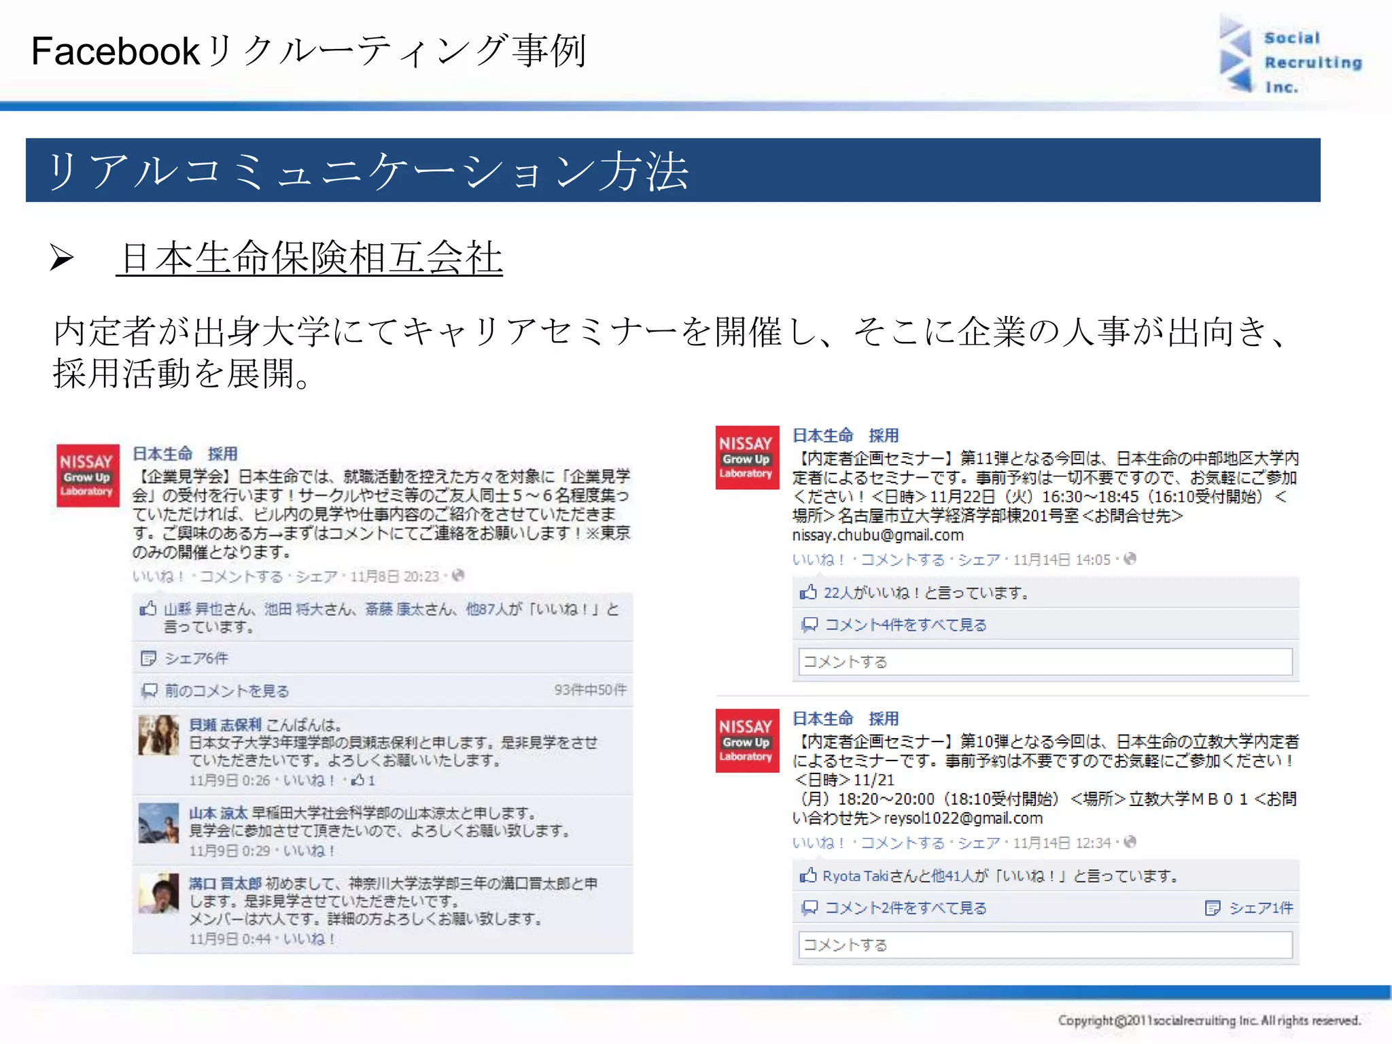
Task: Like 山本 涼太's comment via いいね！
Action: pyautogui.click(x=309, y=851)
